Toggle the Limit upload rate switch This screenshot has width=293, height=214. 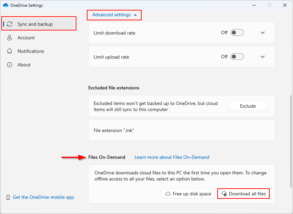click(x=237, y=57)
